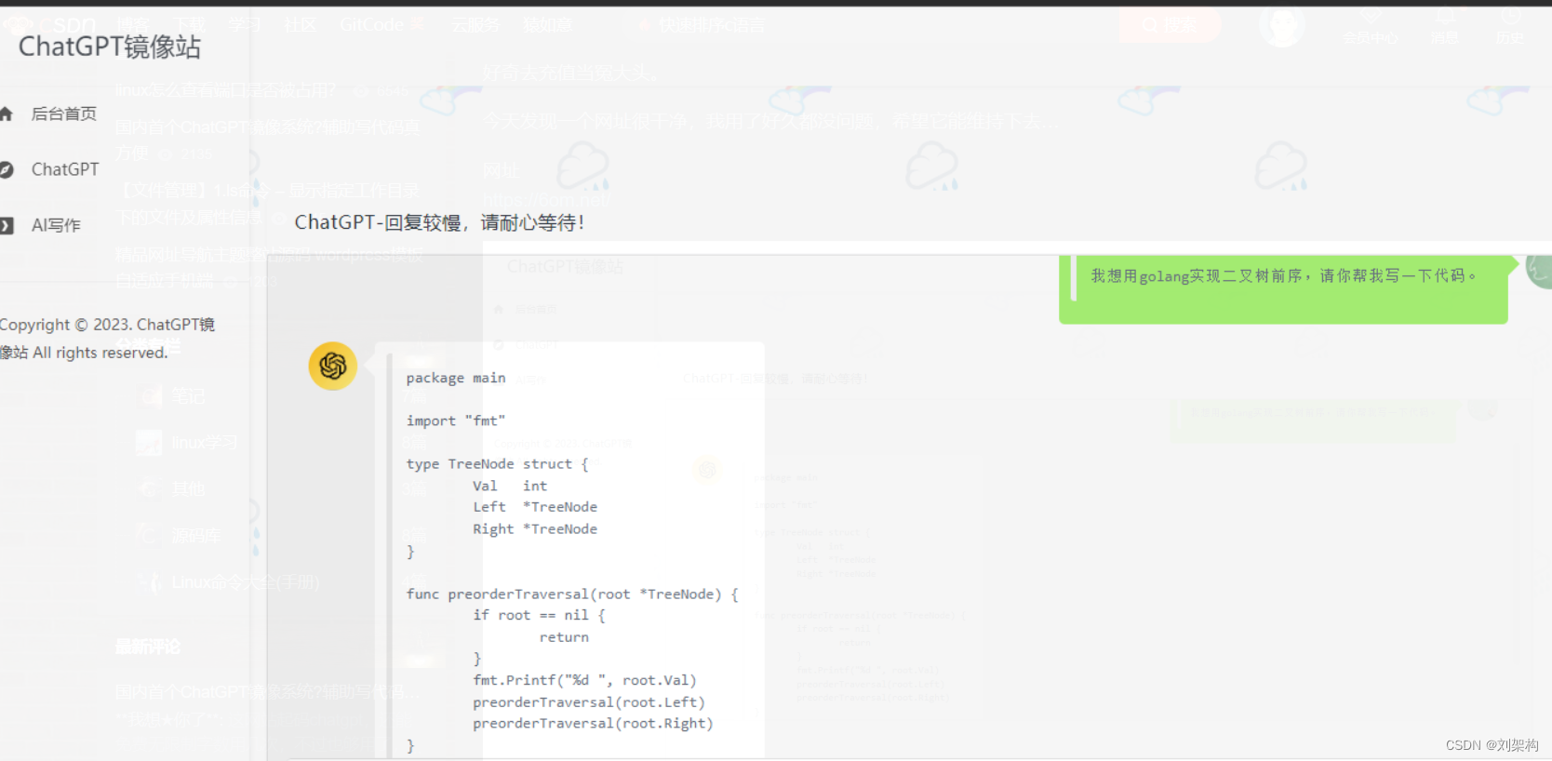Click the field line "Right *TreeNode"
This screenshot has width=1552, height=761.
click(x=535, y=529)
